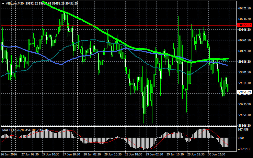Viewport: 253px width, 158px height.
Task: Click the #Bitcoin,M30 chart title
Action: coord(15,3)
